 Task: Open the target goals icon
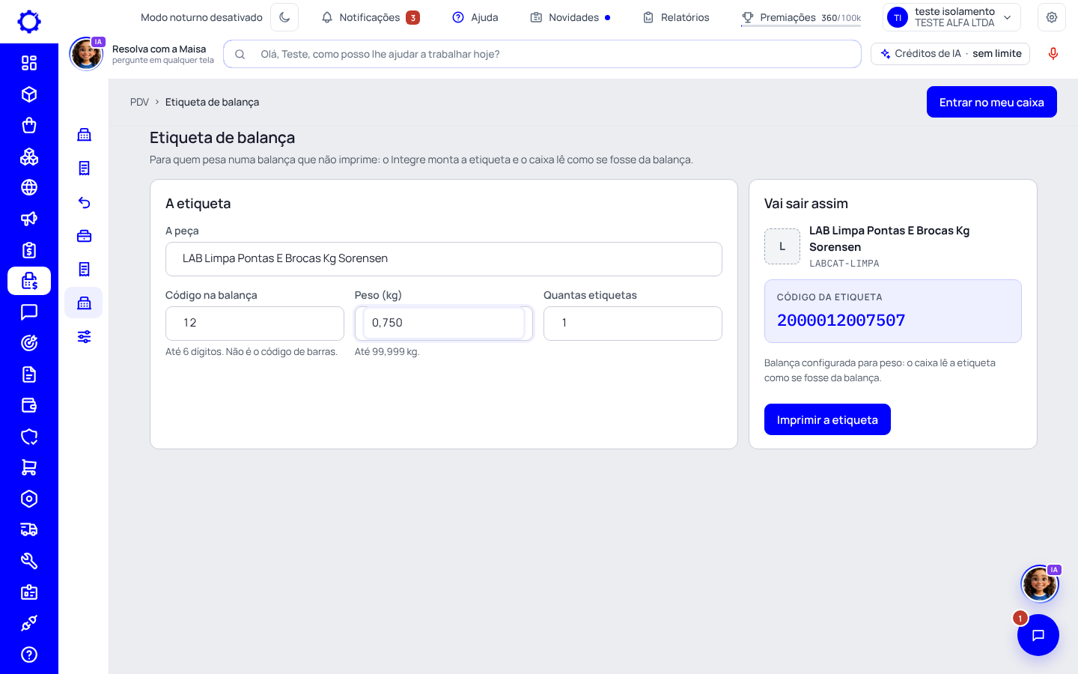click(x=29, y=343)
